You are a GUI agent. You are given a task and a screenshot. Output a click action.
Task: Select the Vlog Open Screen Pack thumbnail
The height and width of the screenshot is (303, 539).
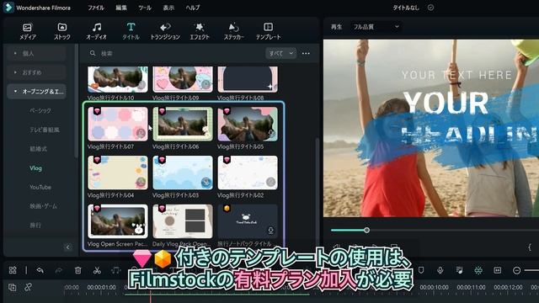(x=118, y=221)
